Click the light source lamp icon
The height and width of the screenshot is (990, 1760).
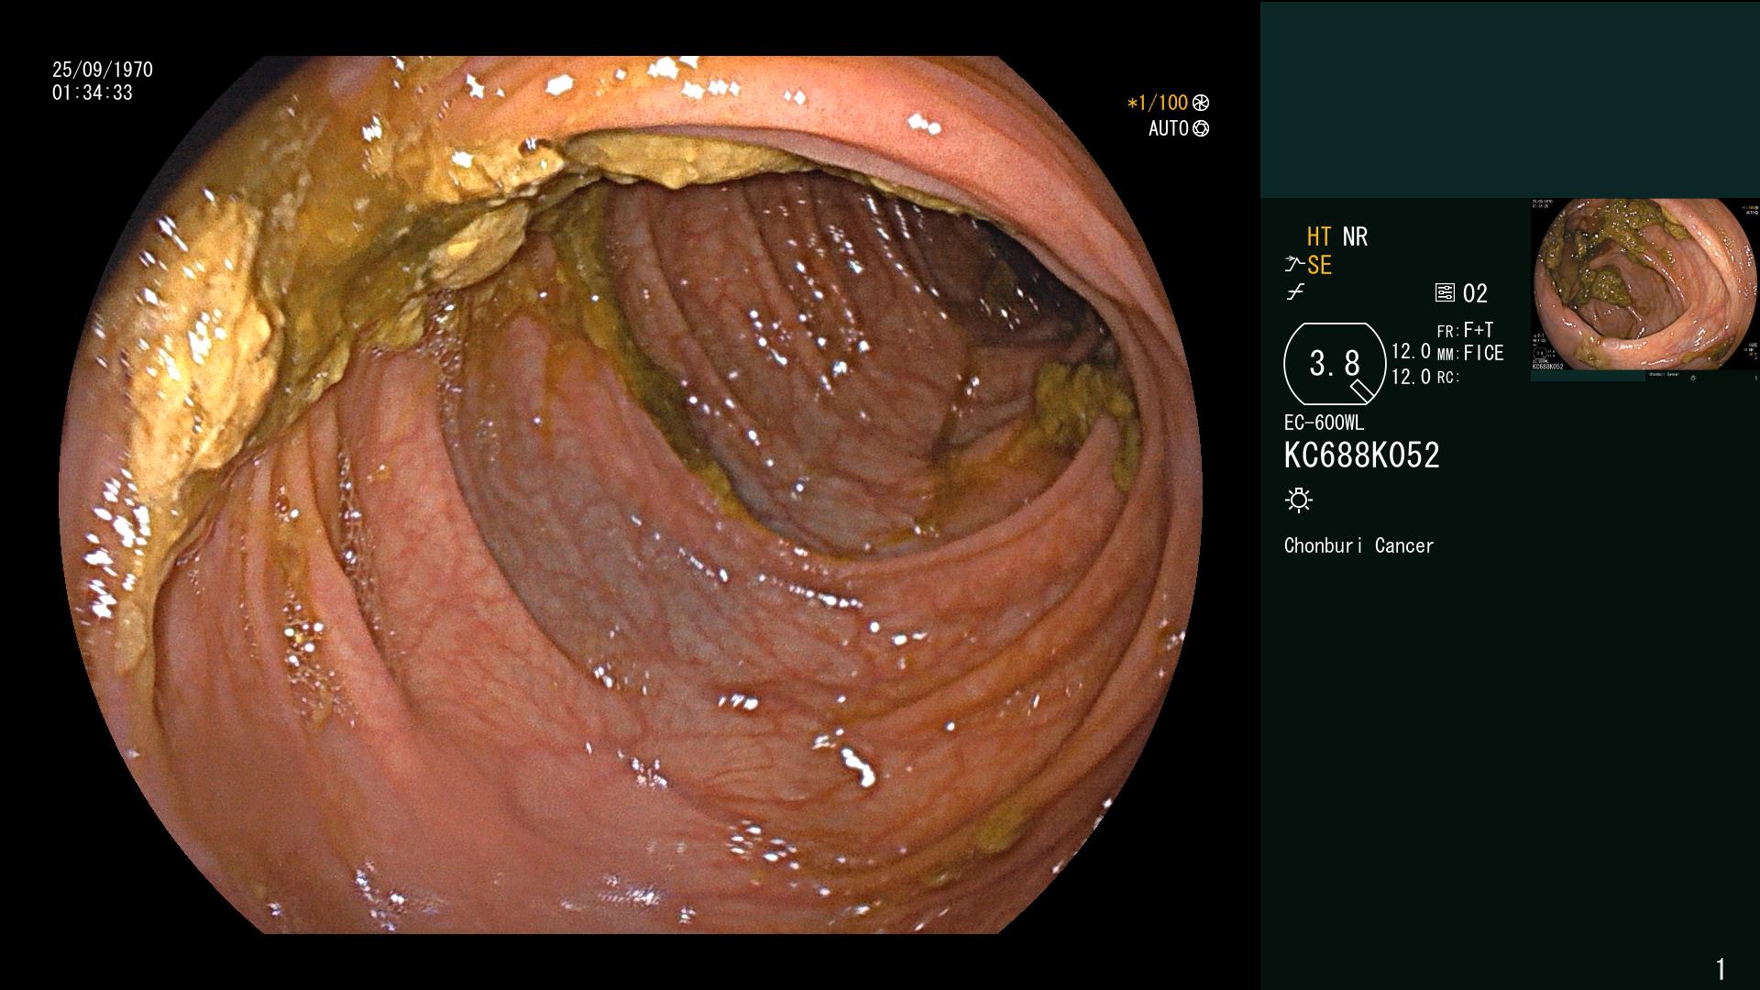1299,500
